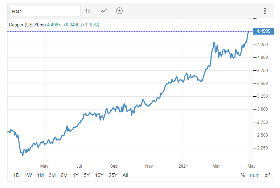Click the Copper (USD/Lbs) legend label
This screenshot has height=188, width=280.
(28, 25)
